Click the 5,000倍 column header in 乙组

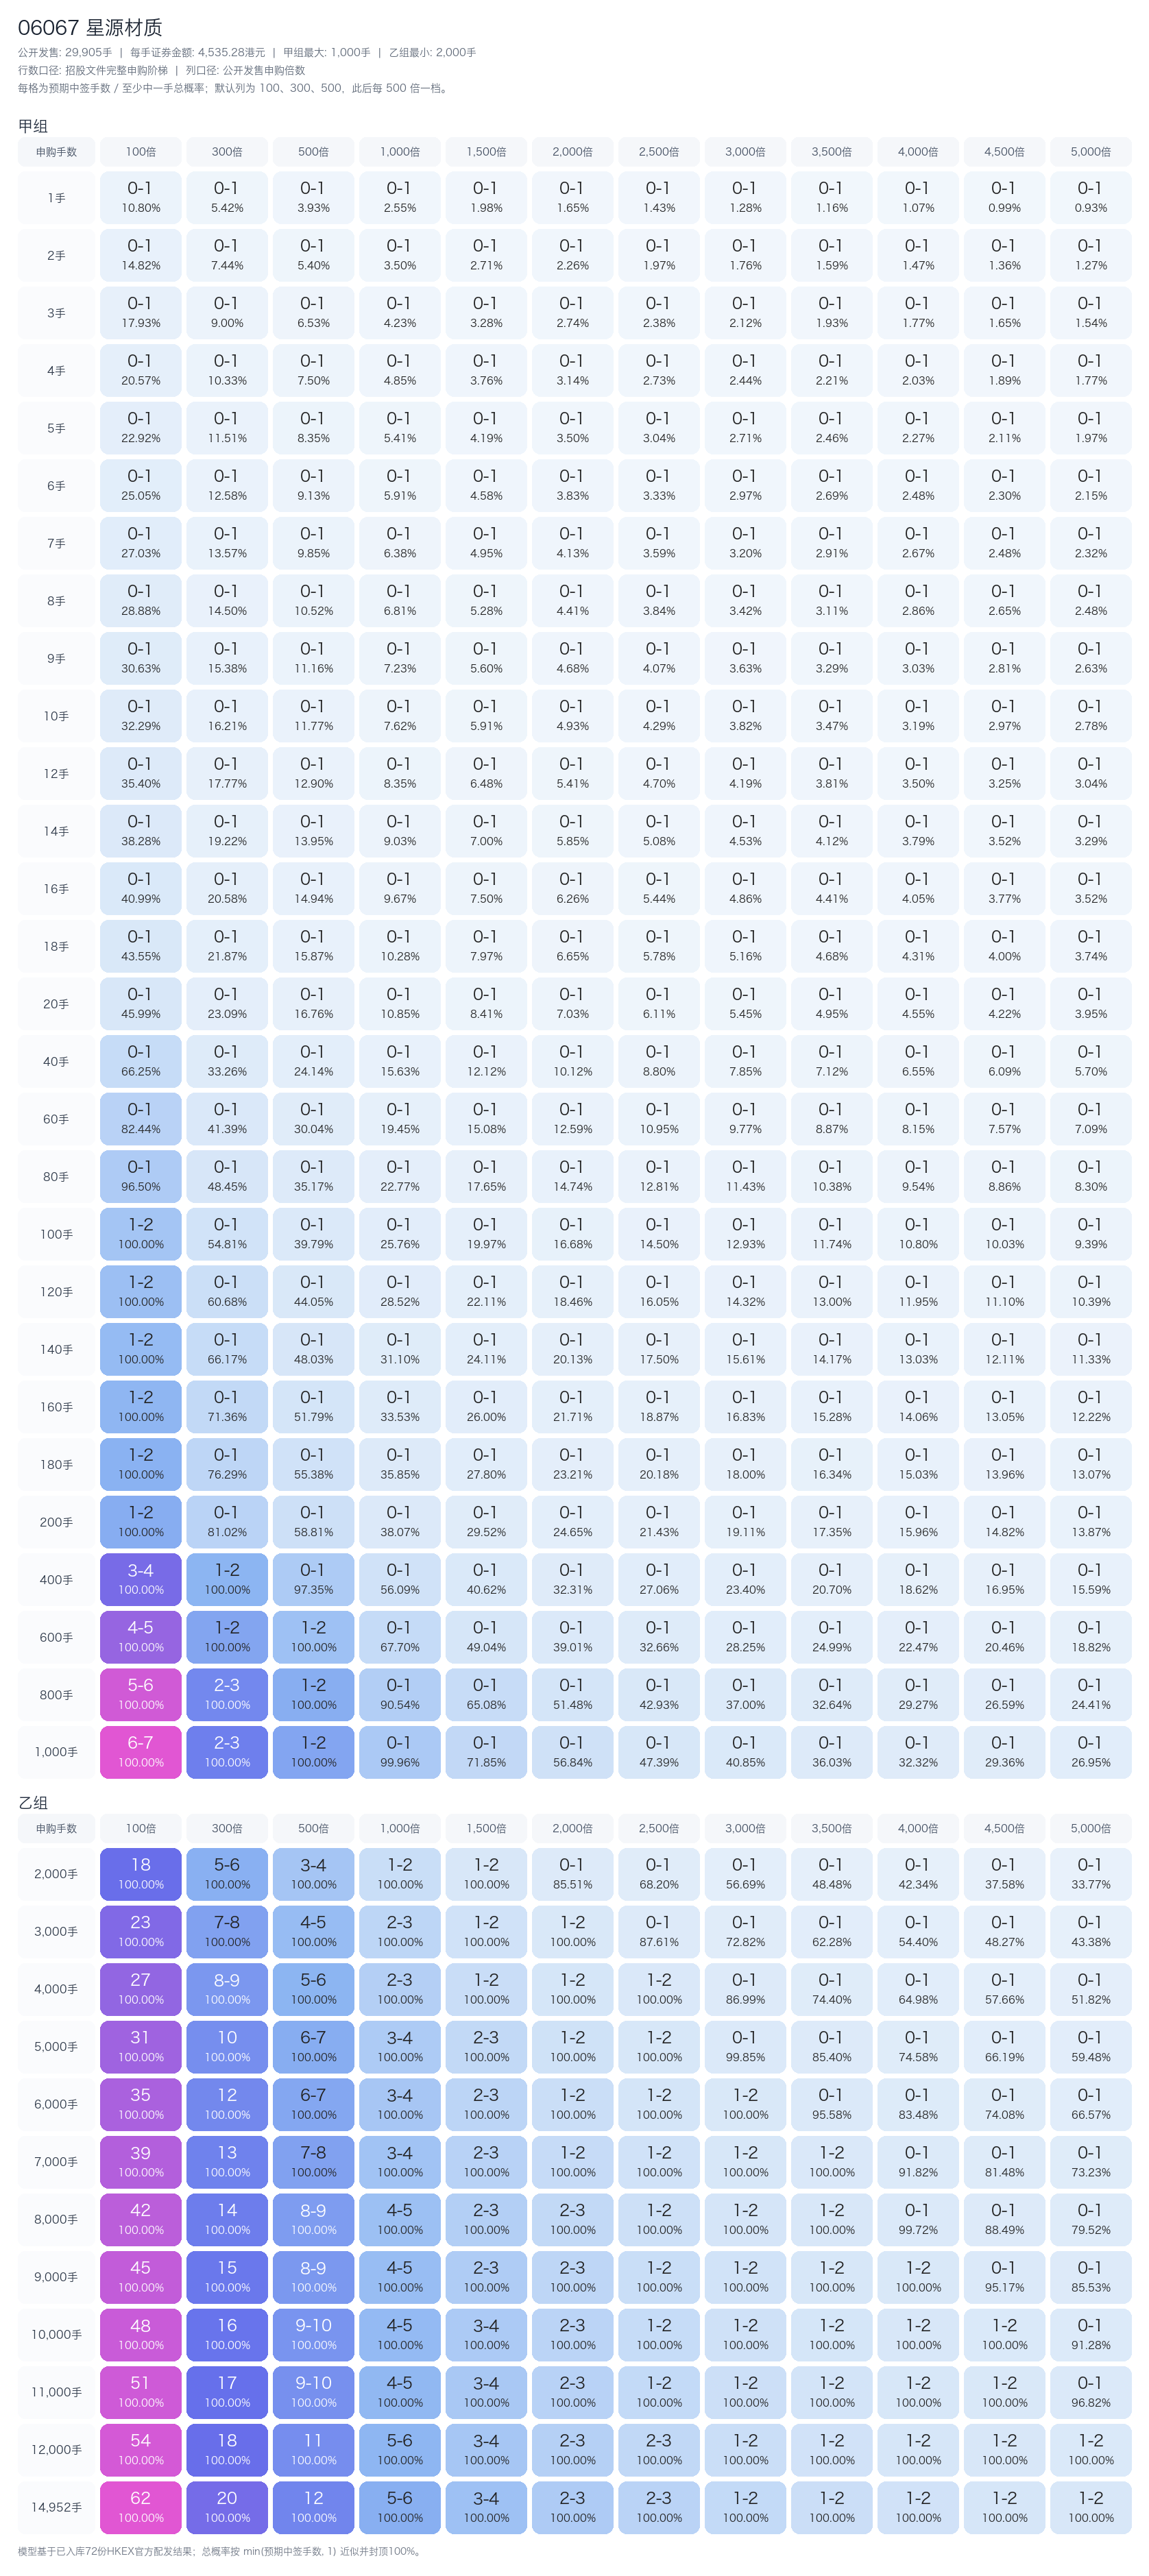(x=1090, y=1828)
